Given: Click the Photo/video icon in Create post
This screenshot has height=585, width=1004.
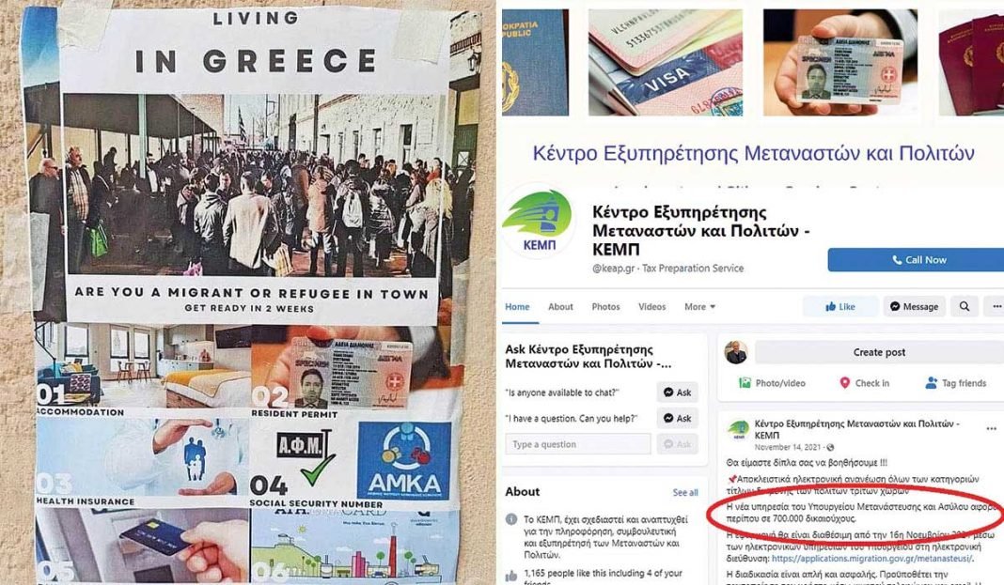Looking at the screenshot, I should (x=745, y=383).
